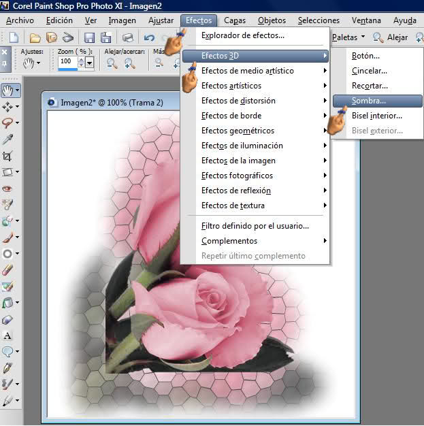Open the lasso selection tool flyout arrow
This screenshot has width=424, height=426.
click(x=18, y=122)
